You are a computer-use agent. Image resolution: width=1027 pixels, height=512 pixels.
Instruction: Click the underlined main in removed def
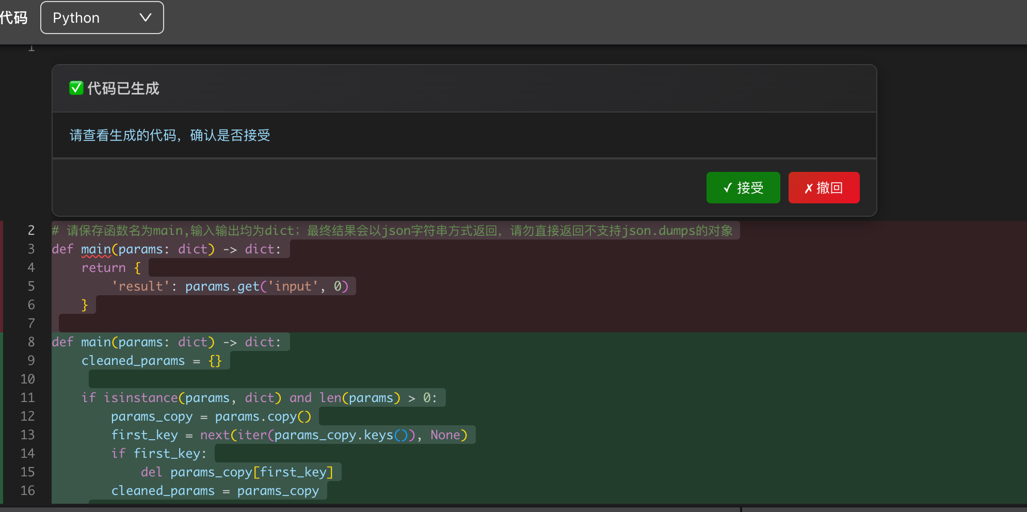(x=96, y=250)
